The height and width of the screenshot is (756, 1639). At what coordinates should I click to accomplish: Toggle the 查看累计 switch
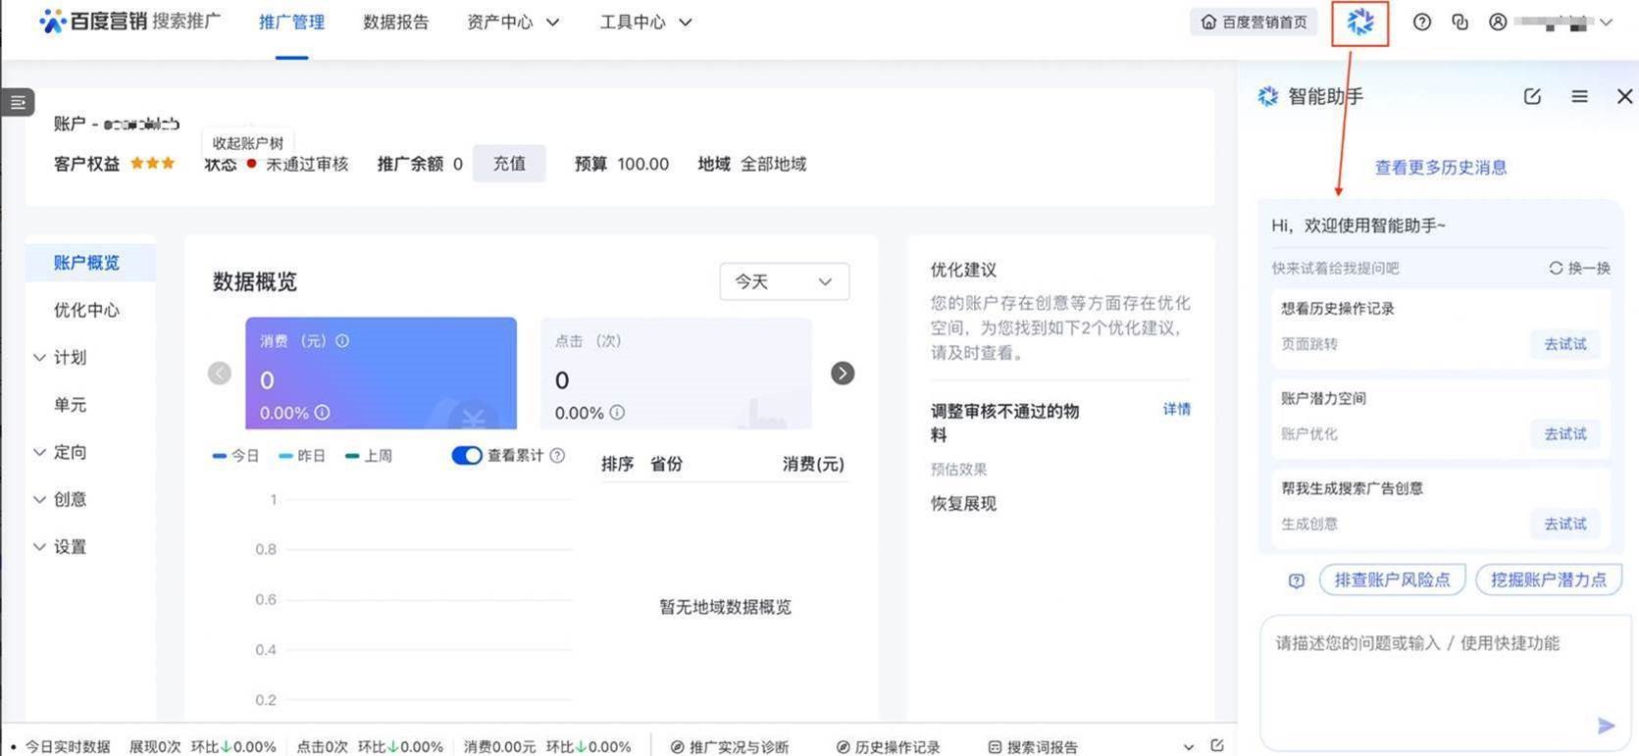467,456
